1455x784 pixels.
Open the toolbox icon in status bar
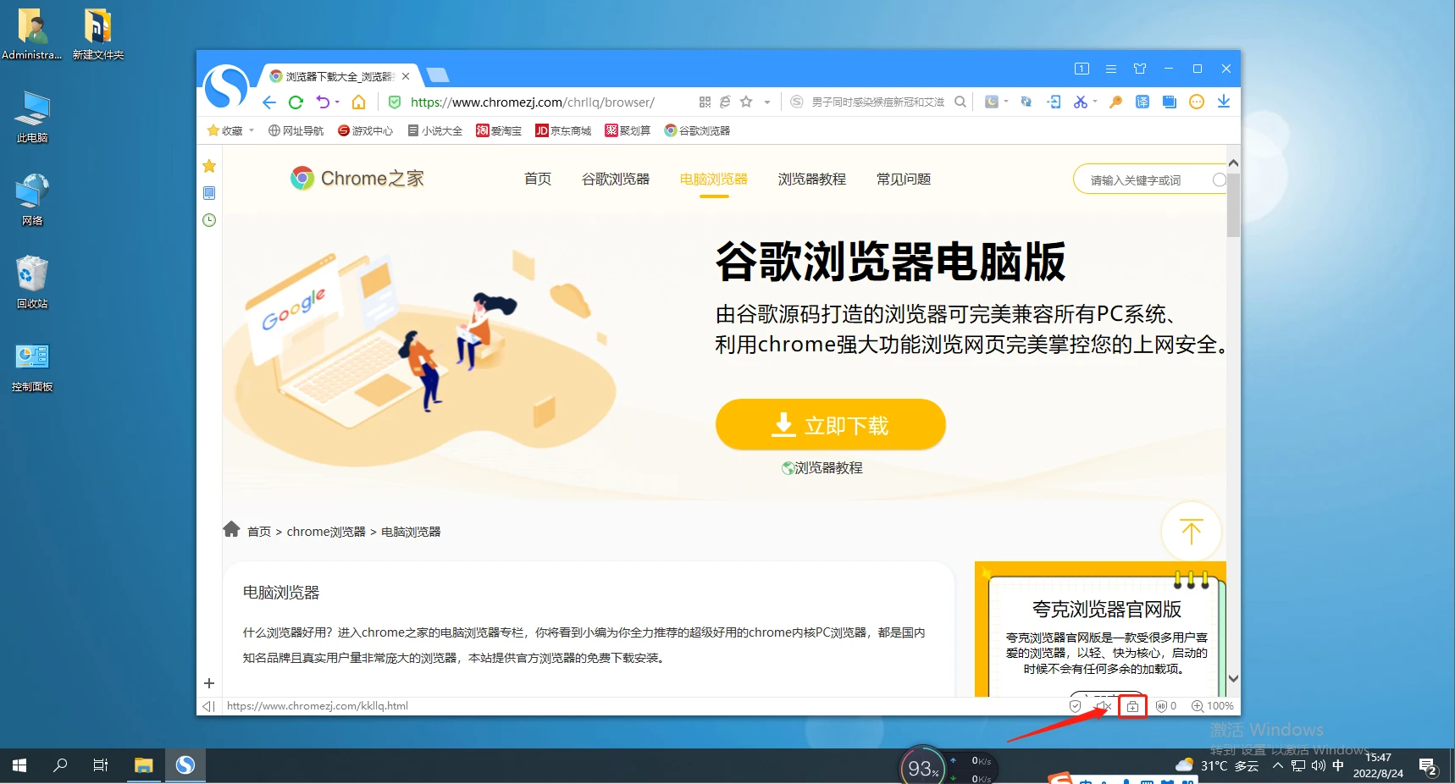point(1132,706)
